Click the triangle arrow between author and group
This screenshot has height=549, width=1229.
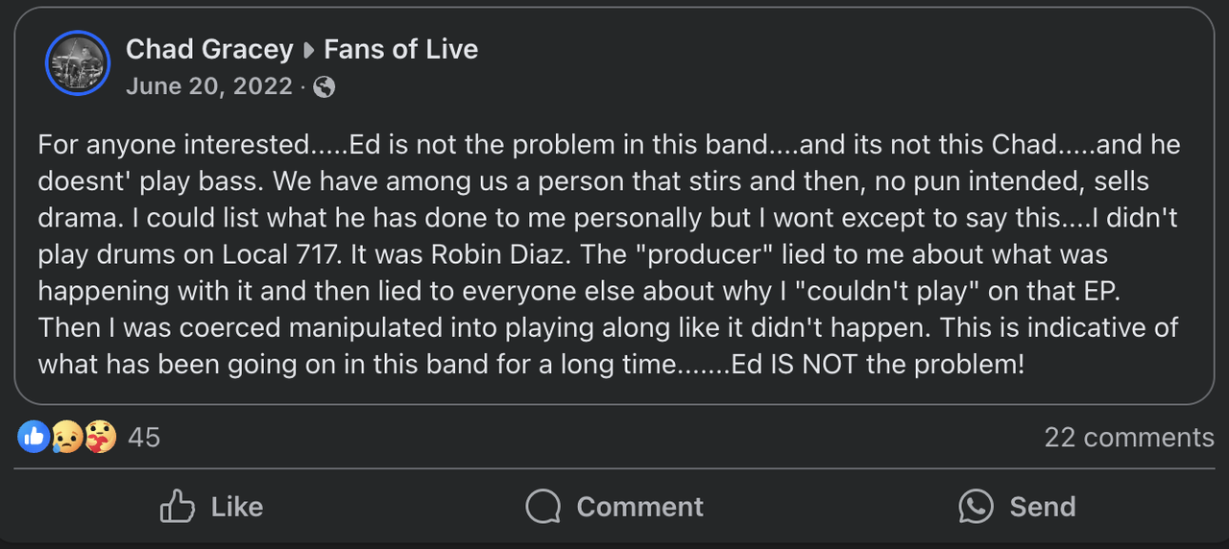(309, 50)
